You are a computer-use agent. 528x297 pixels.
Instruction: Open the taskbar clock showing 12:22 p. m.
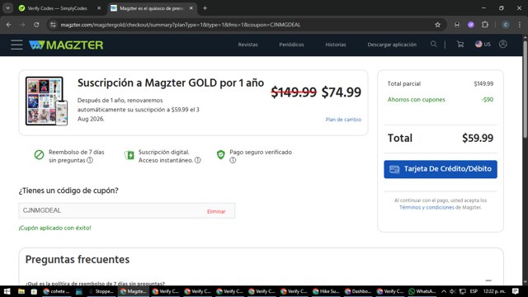pyautogui.click(x=494, y=291)
